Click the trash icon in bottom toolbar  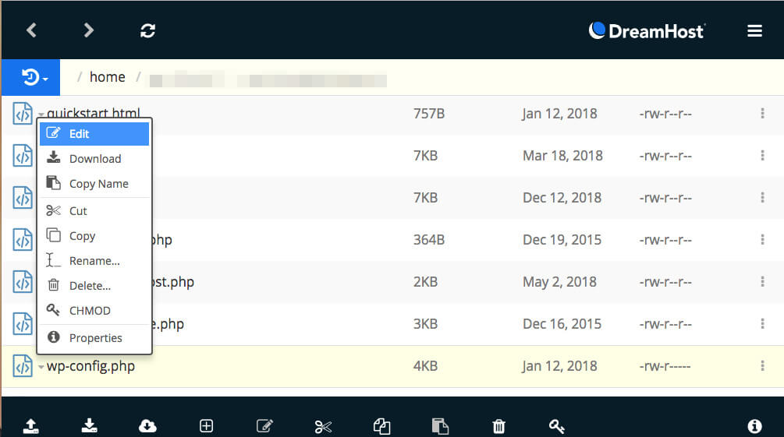(x=499, y=425)
